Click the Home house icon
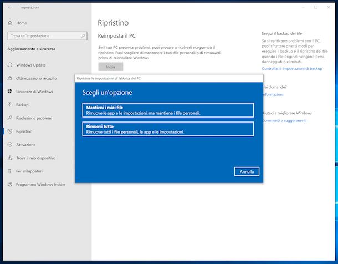The image size is (338, 264). click(10, 23)
